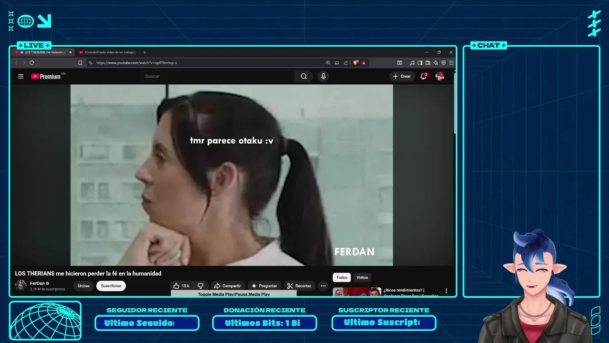Click the video title LOS THERIANS text

[x=88, y=273]
